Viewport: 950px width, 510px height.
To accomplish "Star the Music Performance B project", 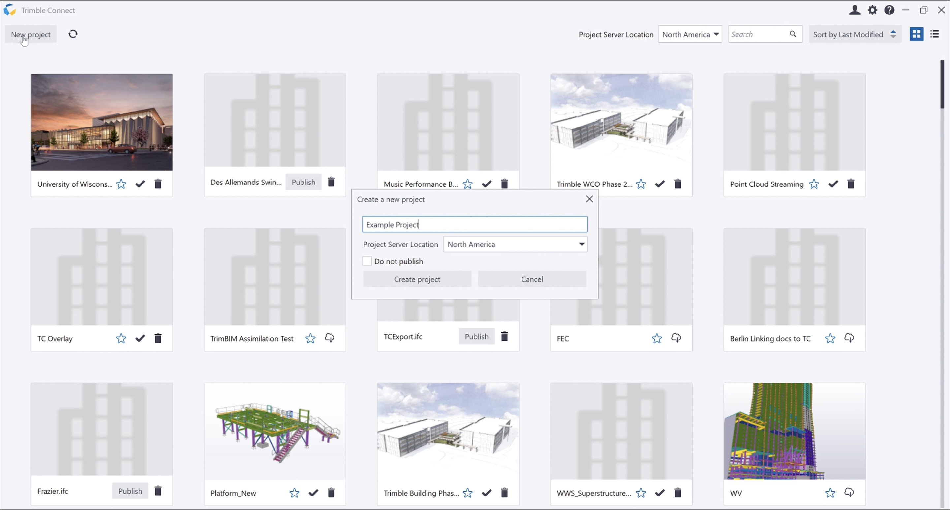I will (x=468, y=184).
